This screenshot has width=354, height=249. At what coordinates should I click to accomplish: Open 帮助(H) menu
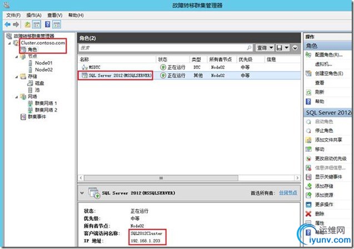coord(76,15)
